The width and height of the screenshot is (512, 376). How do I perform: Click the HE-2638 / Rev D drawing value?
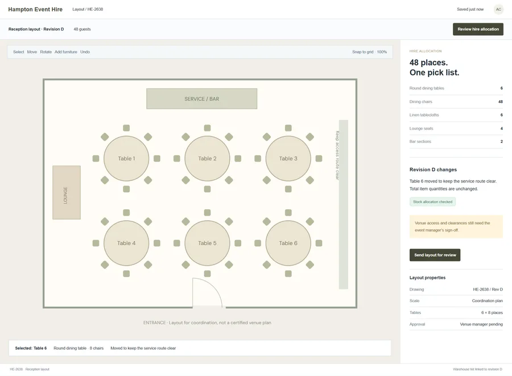point(488,289)
